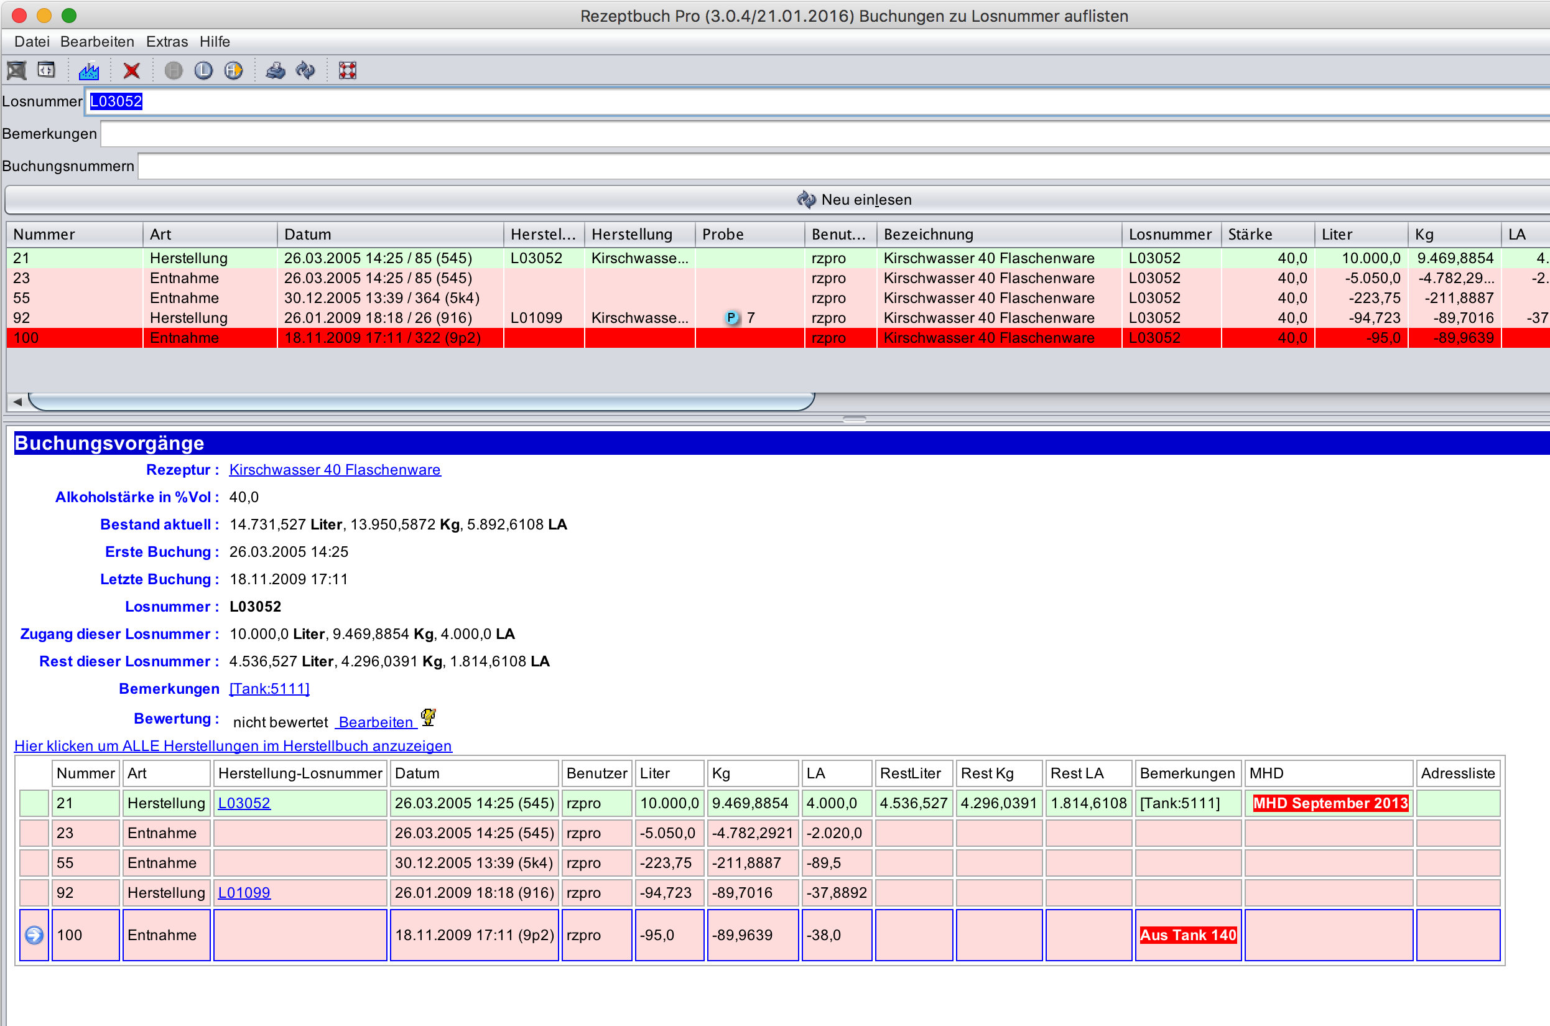Click the trophy icon beside Bearbeiten
1550x1026 pixels.
coord(429,718)
